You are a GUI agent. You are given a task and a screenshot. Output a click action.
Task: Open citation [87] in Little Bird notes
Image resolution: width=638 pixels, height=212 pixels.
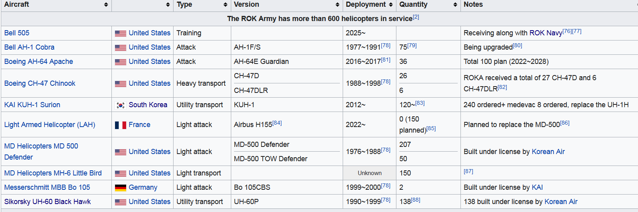click(x=468, y=172)
